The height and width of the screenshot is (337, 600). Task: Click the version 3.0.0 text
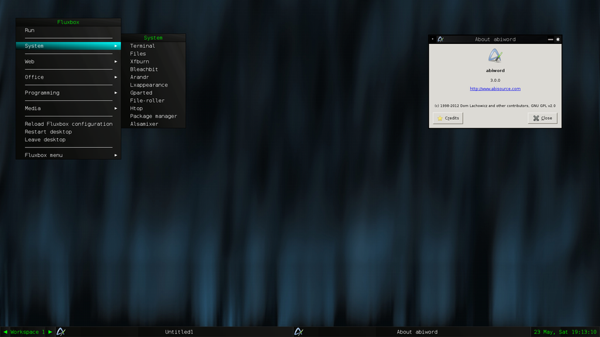[x=495, y=80]
